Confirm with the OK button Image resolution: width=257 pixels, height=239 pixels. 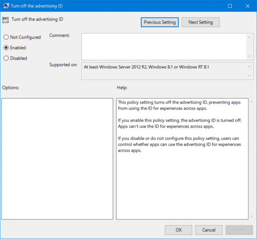[x=179, y=230]
